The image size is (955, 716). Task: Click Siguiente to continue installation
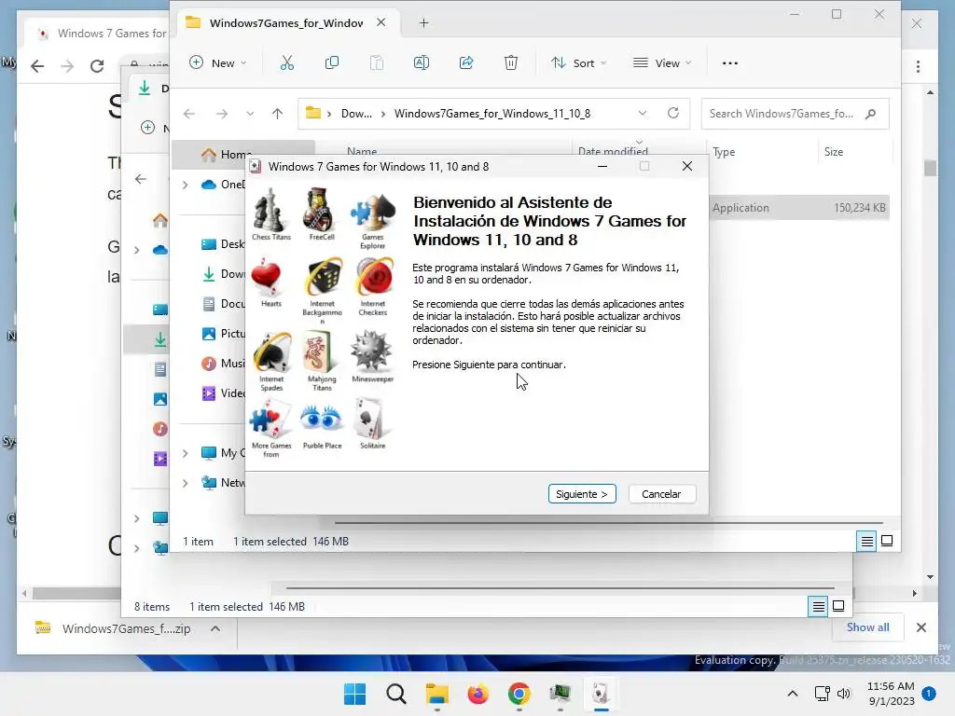click(x=582, y=494)
